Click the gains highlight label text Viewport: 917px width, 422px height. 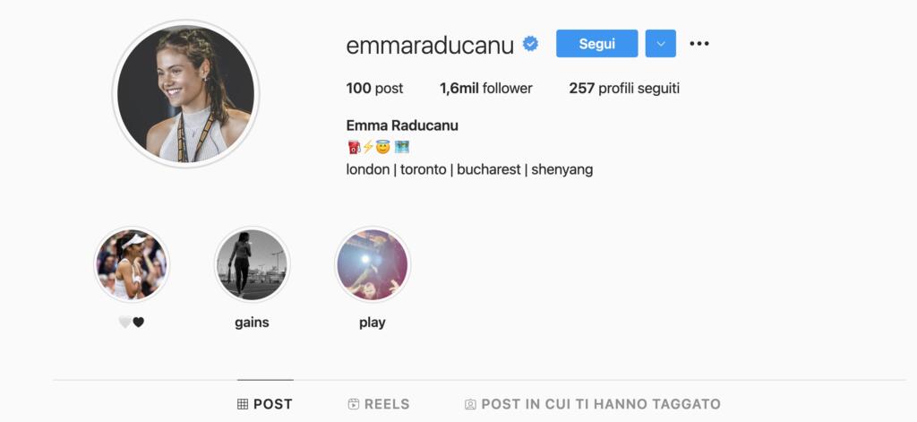(252, 323)
